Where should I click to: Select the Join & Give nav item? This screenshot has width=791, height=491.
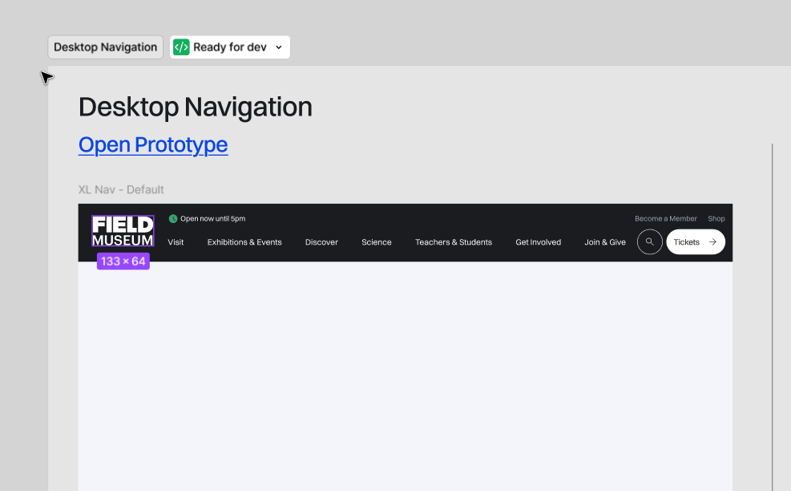click(605, 242)
